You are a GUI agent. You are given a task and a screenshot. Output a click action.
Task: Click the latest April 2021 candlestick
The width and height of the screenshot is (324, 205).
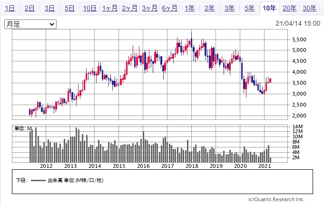(x=270, y=80)
